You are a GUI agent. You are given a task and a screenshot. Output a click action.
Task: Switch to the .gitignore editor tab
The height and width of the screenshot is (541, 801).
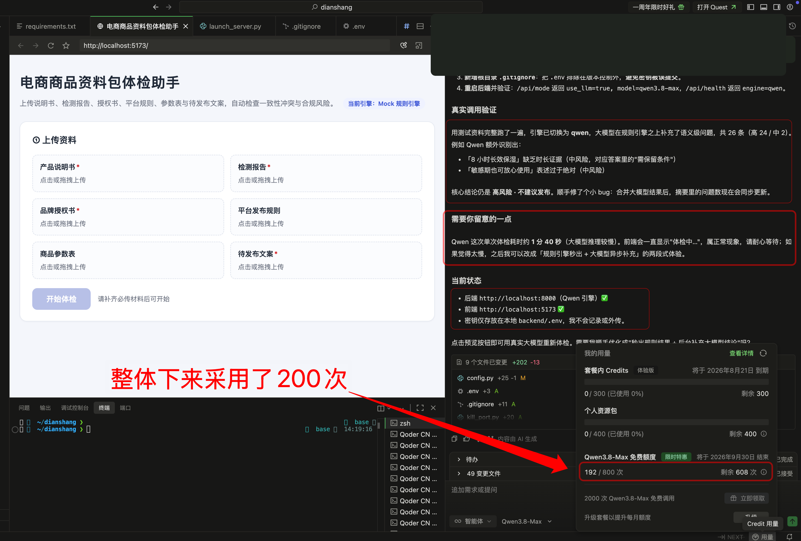click(306, 26)
